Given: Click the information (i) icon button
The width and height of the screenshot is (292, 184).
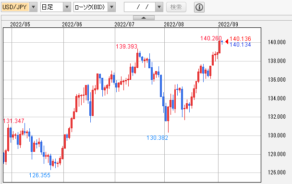Looking at the screenshot, I should point(199,7).
